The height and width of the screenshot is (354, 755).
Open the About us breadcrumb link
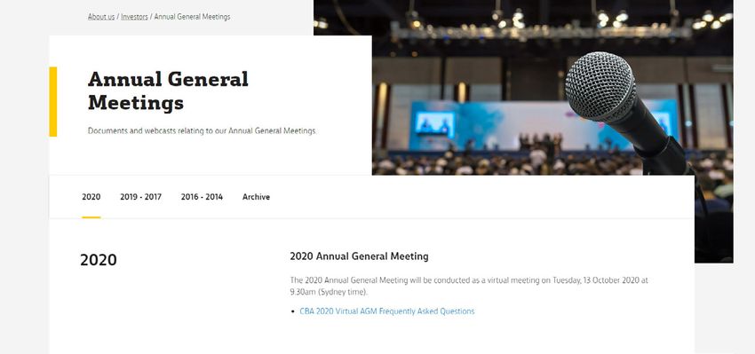pyautogui.click(x=101, y=17)
